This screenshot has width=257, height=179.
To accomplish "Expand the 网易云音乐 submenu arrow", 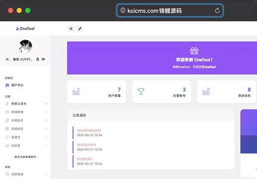I will [47, 104].
